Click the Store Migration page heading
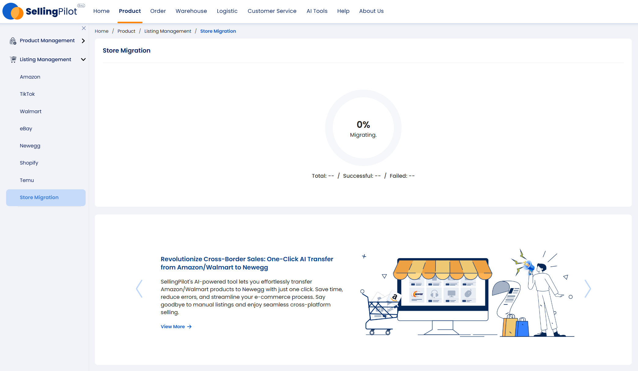The height and width of the screenshot is (371, 638). (x=127, y=50)
